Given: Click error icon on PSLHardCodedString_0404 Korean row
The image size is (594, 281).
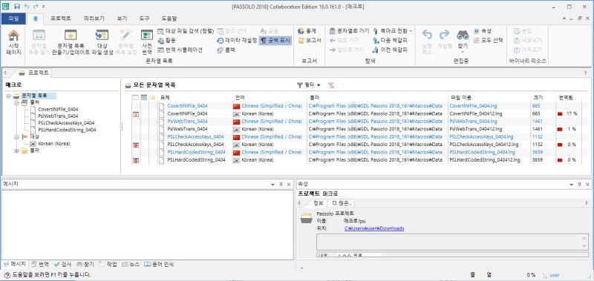Looking at the screenshot, I should tap(136, 160).
